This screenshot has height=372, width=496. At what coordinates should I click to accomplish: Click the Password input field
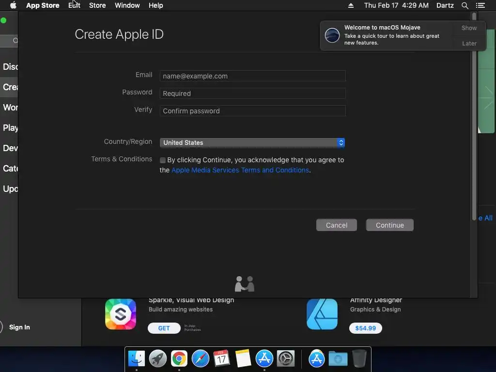point(252,93)
